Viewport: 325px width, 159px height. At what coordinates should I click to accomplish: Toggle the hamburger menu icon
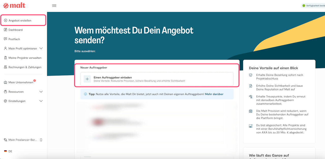54,6
